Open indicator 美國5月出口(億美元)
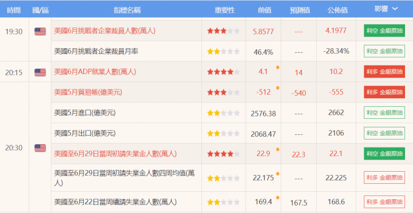Image resolution: width=413 pixels, height=213 pixels. coord(85,133)
